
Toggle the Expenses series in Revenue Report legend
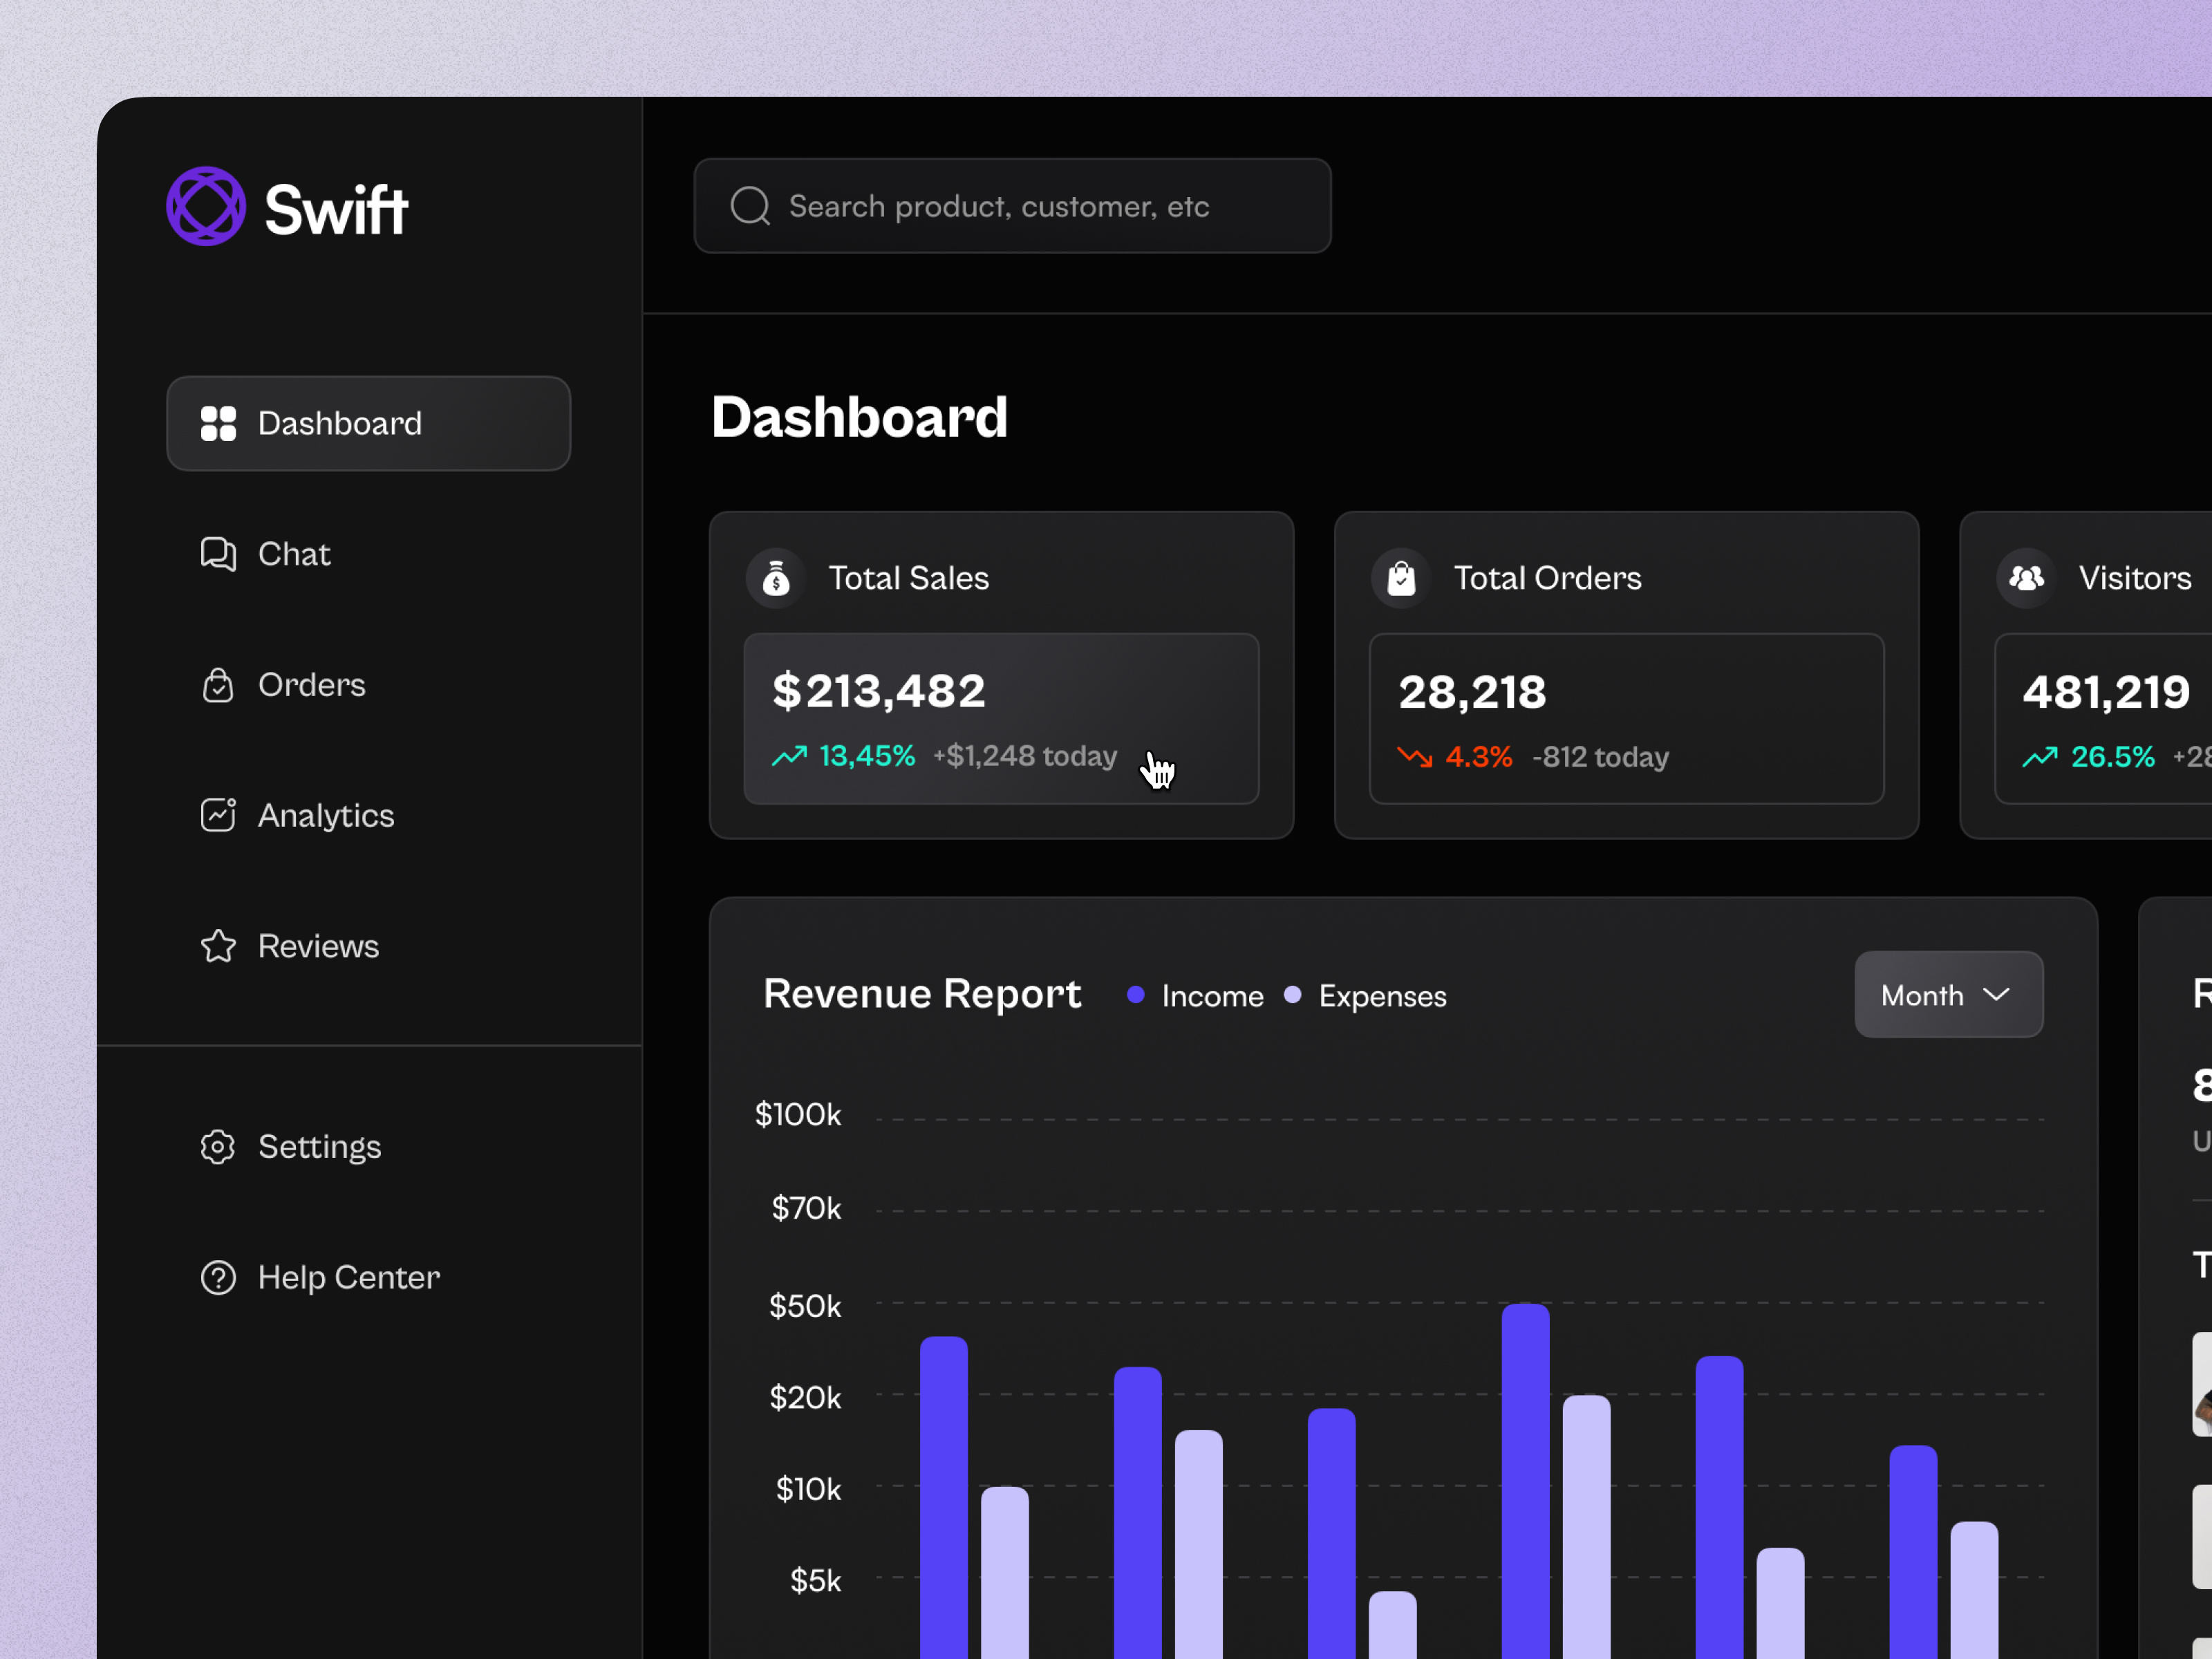1382,995
